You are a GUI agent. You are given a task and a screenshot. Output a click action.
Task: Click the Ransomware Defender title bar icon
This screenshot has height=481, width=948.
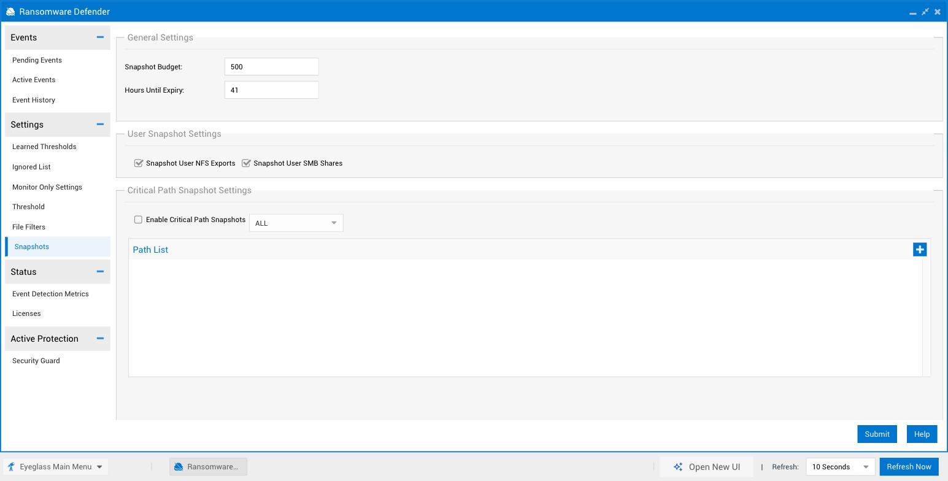coord(10,12)
